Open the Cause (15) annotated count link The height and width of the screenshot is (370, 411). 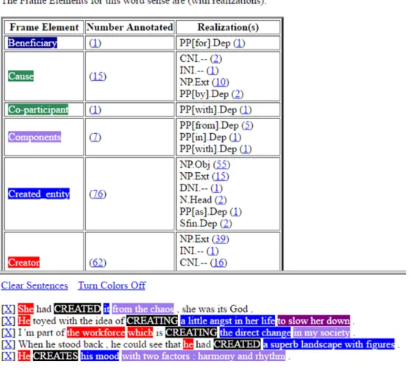click(98, 77)
